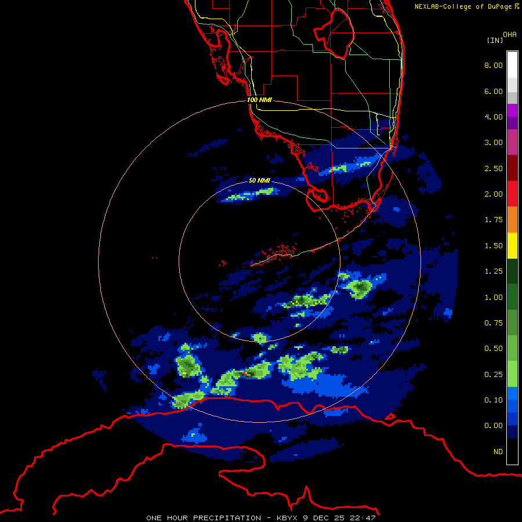This screenshot has height=522, width=522.
Task: Click the 1.25 legend value
Action: 494,271
